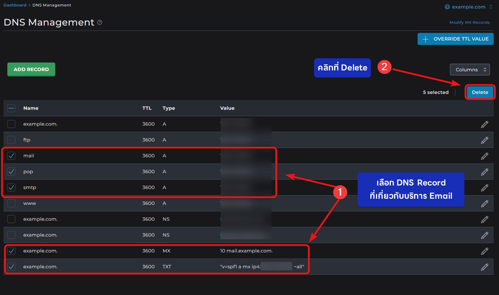Click pencil icon for mail record
The image size is (499, 295).
coord(485,156)
